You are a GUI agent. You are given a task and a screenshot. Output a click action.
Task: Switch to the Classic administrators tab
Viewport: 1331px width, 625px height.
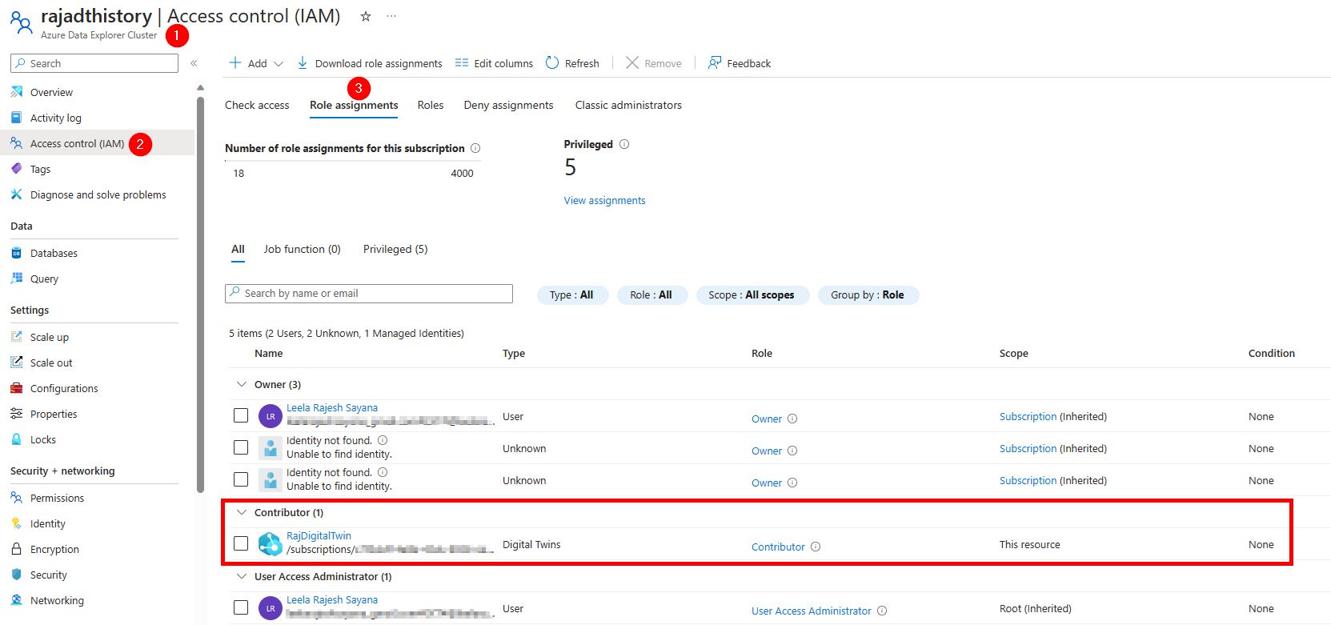[628, 105]
